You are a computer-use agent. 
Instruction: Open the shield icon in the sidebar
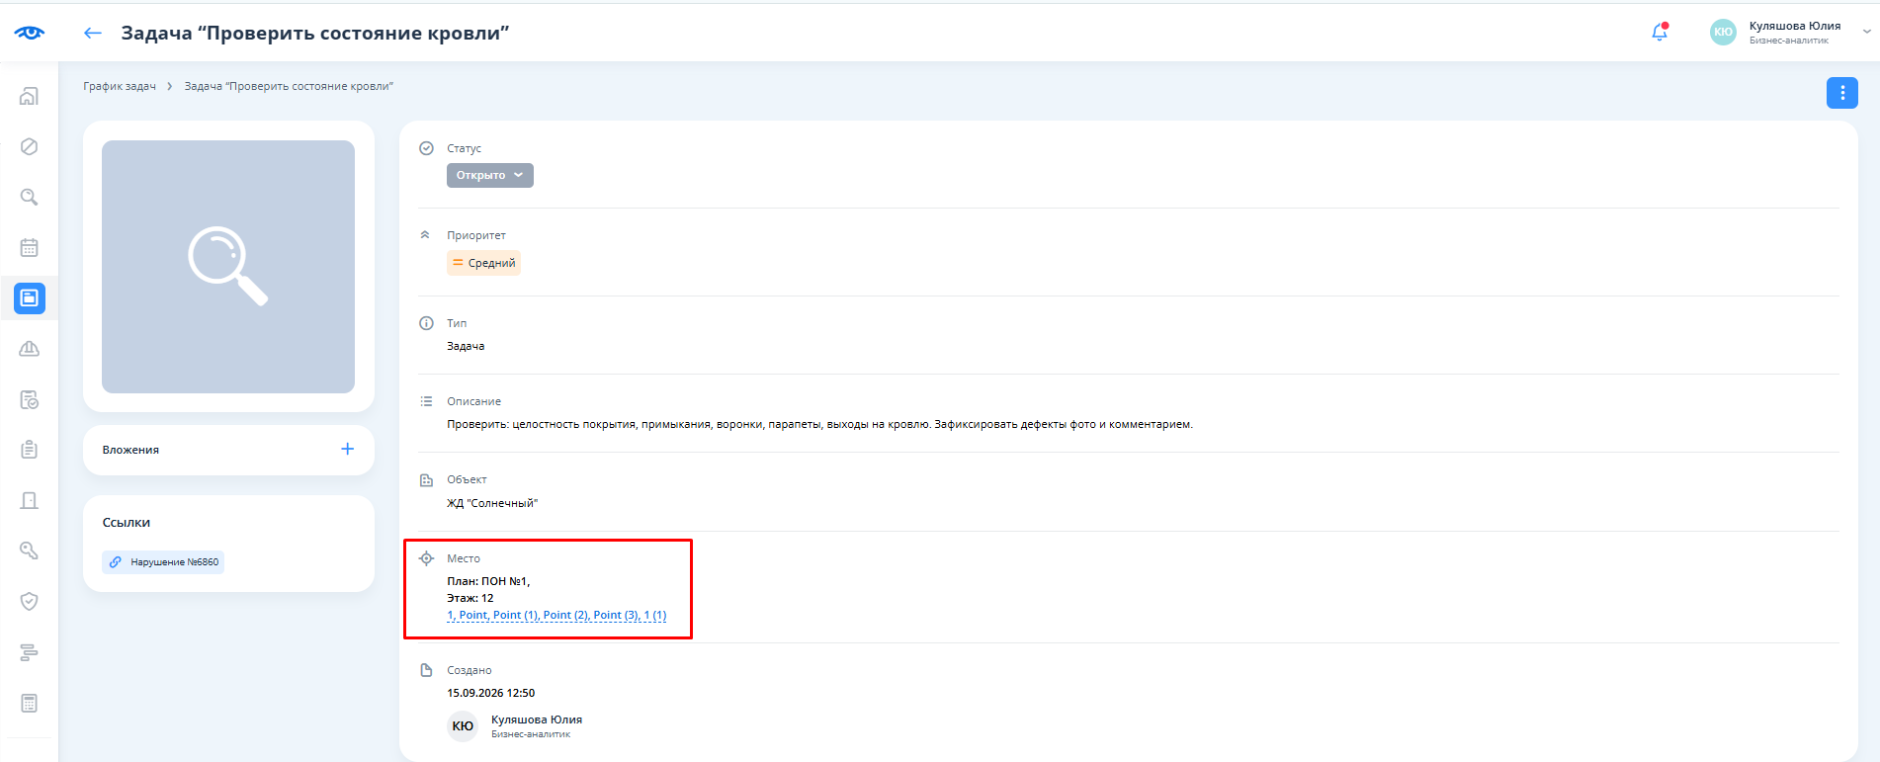click(30, 601)
